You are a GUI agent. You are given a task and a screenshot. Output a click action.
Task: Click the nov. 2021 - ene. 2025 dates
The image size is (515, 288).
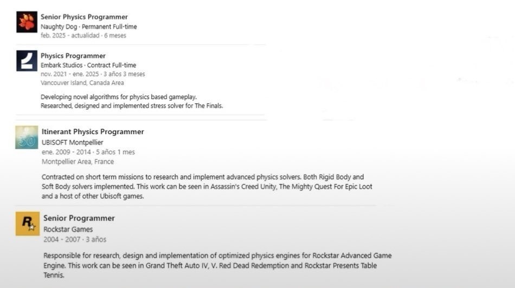(x=93, y=74)
